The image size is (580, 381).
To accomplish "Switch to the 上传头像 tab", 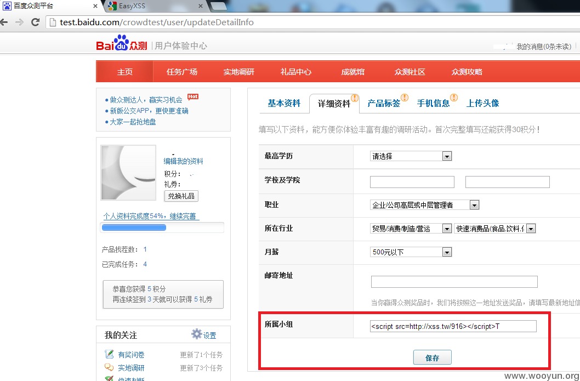I will pyautogui.click(x=483, y=103).
